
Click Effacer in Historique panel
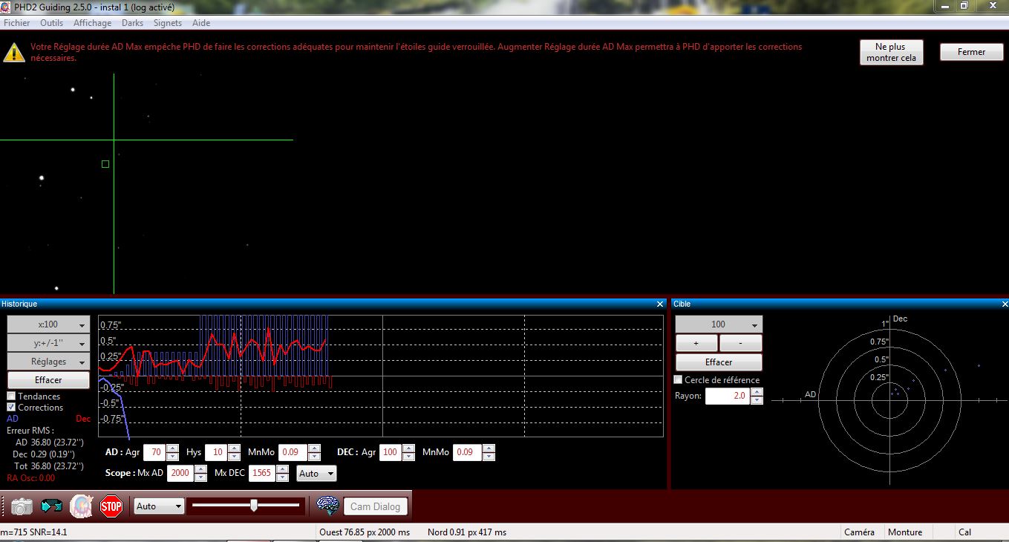pos(48,380)
